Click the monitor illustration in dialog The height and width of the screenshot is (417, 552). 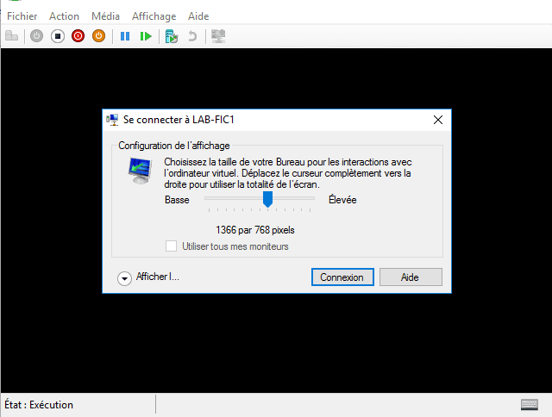(x=140, y=171)
